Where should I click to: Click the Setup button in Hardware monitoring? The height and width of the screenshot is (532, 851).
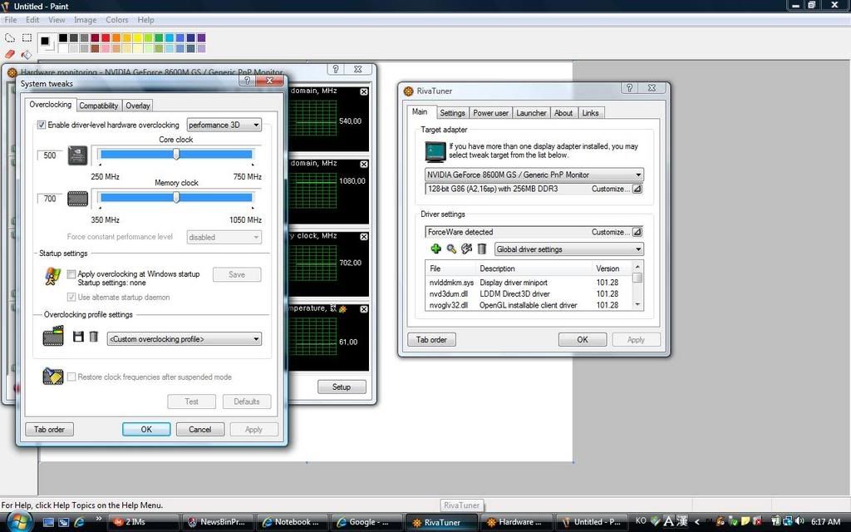(342, 387)
